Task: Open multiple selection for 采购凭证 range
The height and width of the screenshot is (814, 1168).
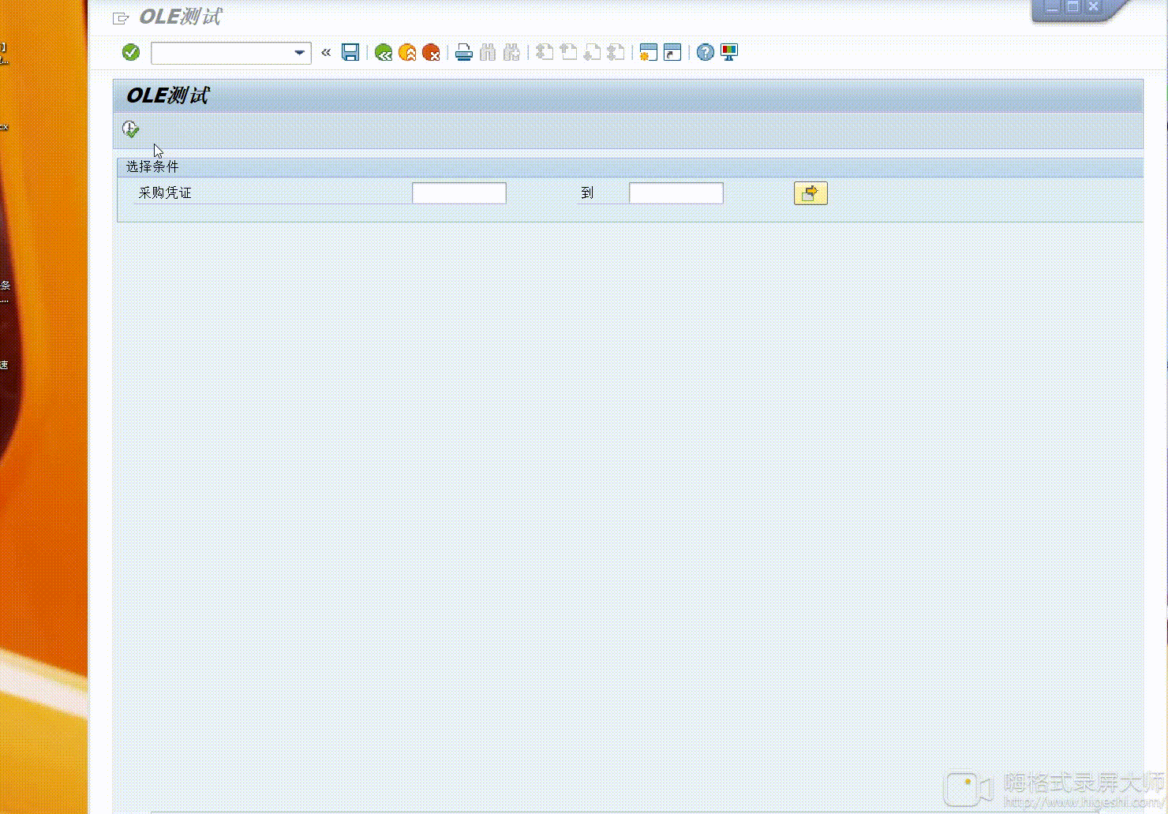Action: point(810,192)
